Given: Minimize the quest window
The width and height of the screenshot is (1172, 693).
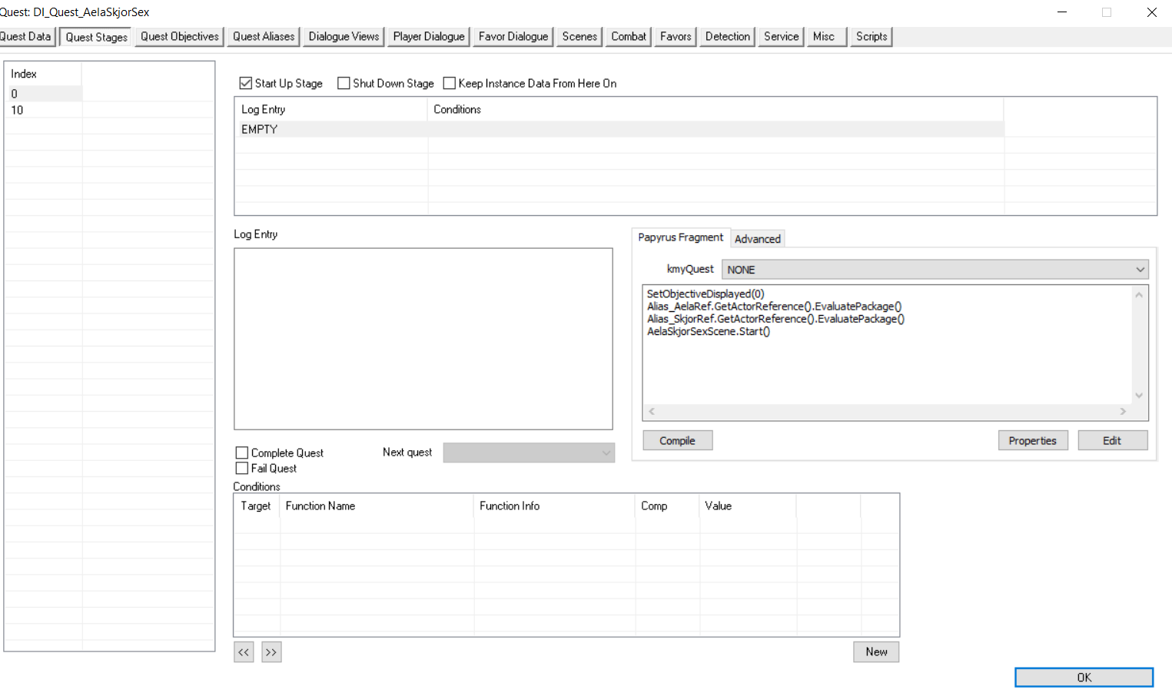Looking at the screenshot, I should pos(1062,12).
